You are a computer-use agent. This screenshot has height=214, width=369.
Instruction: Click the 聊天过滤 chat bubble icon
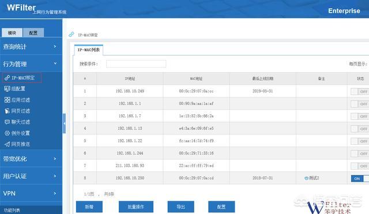point(7,122)
